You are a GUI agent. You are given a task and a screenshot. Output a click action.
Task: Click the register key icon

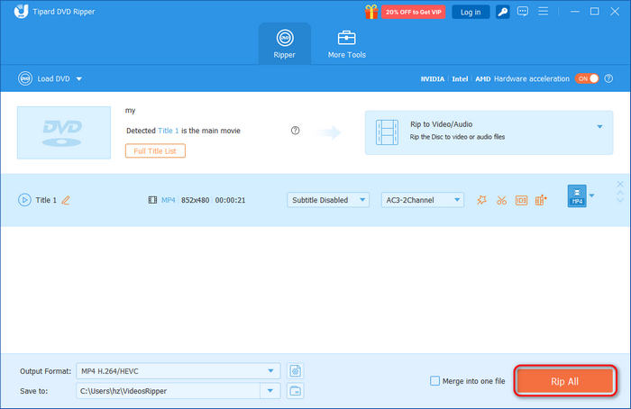(503, 12)
